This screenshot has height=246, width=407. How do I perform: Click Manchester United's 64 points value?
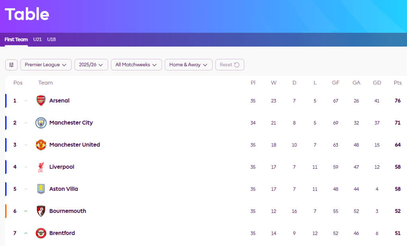(397, 145)
